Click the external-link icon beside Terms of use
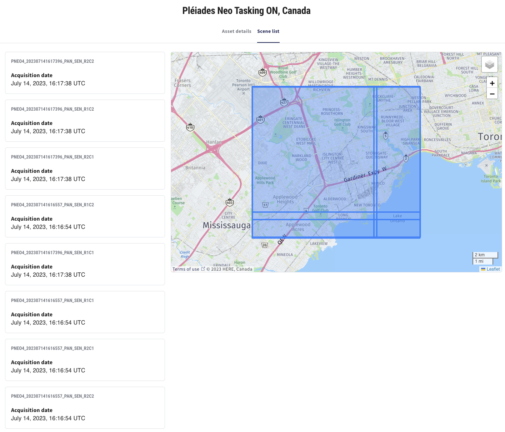 pos(204,268)
